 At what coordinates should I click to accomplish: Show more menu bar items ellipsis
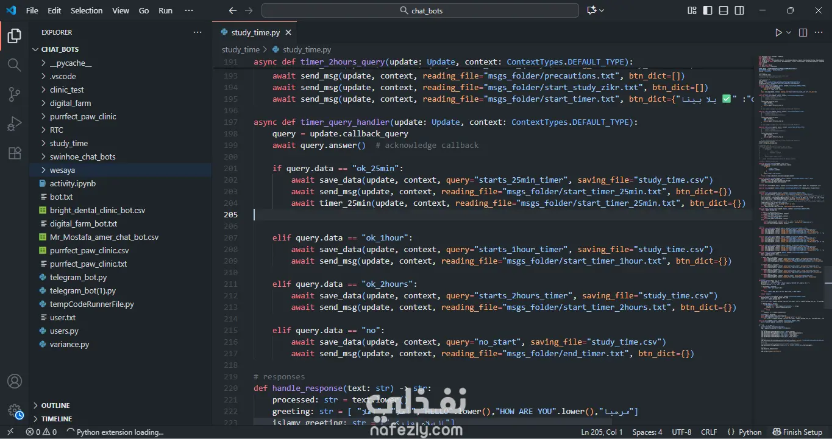point(189,10)
